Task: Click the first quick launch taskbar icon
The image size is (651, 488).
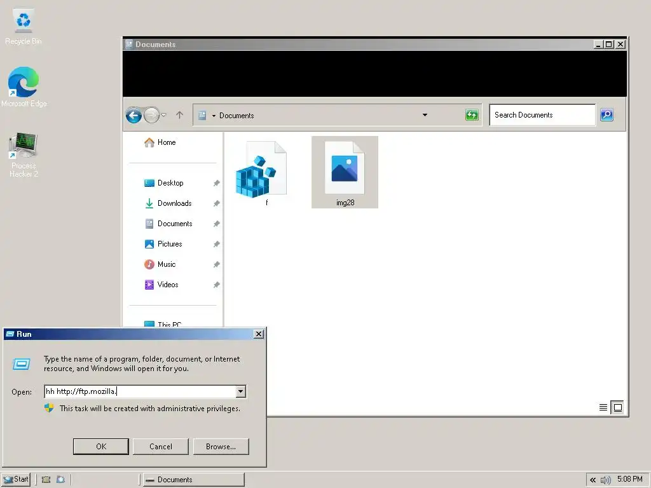Action: (x=46, y=480)
